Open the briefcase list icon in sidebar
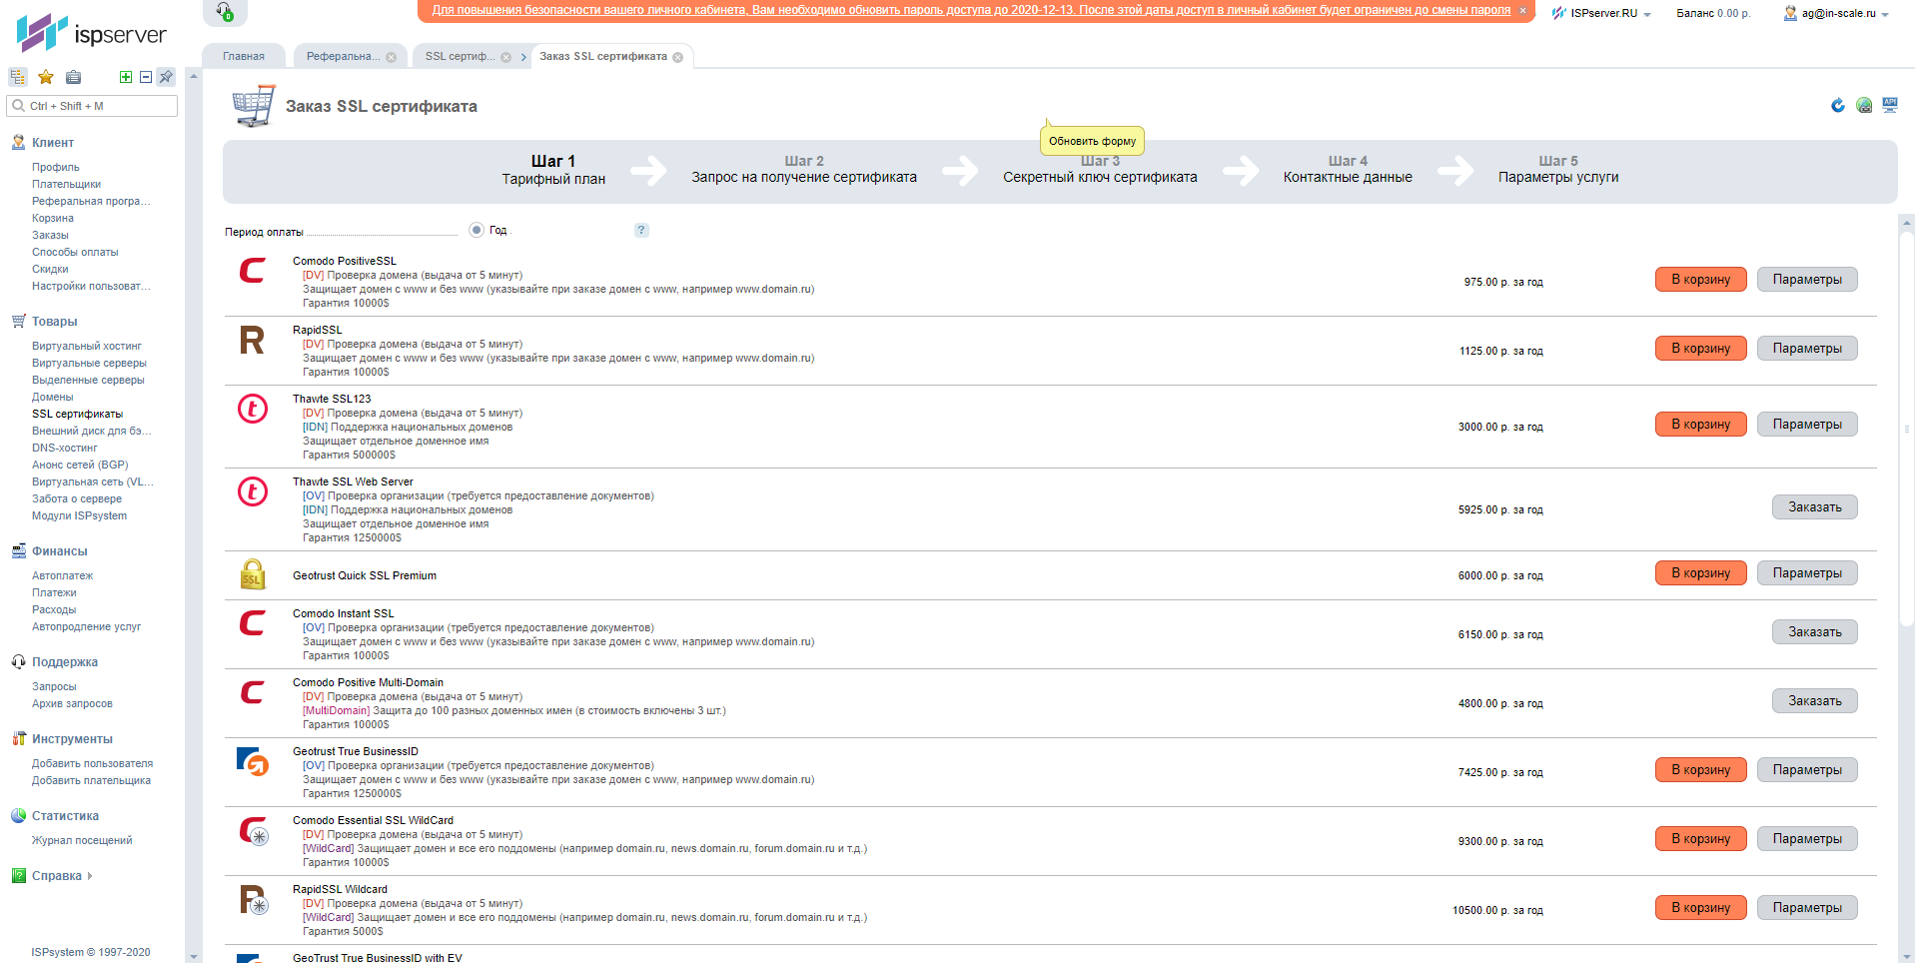The image size is (1915, 963). (73, 77)
